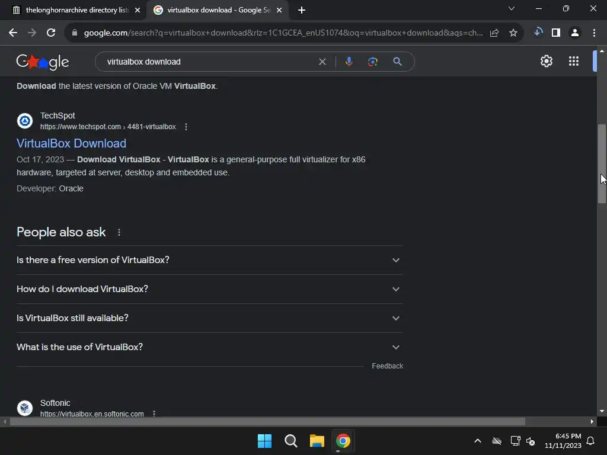This screenshot has height=455, width=607.
Task: Click horizontal scrollbar right arrow
Action: click(x=592, y=422)
